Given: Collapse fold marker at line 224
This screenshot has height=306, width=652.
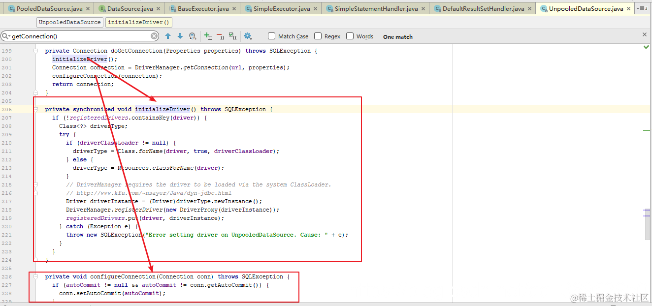Looking at the screenshot, I should (35, 260).
